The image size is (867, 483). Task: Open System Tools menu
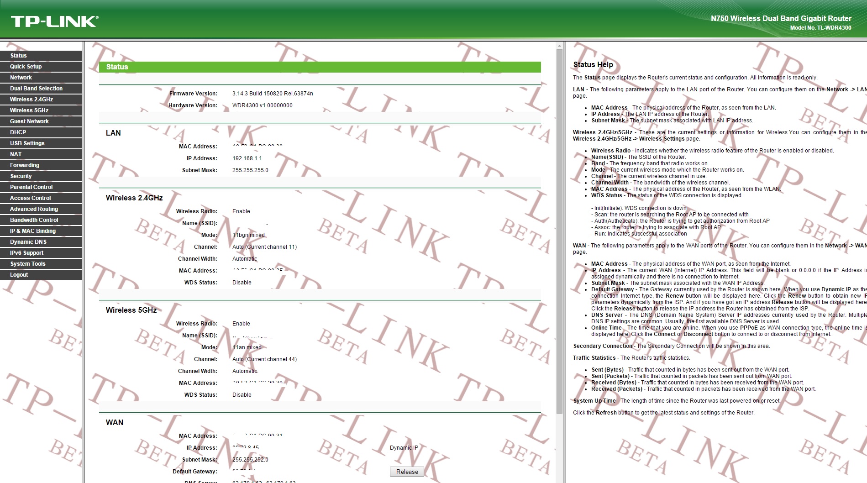click(28, 264)
